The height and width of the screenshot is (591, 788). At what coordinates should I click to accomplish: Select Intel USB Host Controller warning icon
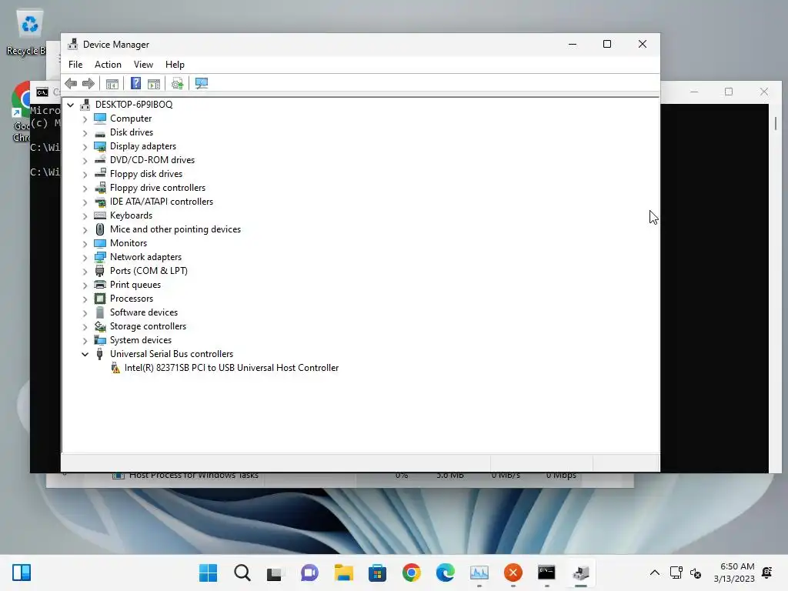(x=115, y=369)
